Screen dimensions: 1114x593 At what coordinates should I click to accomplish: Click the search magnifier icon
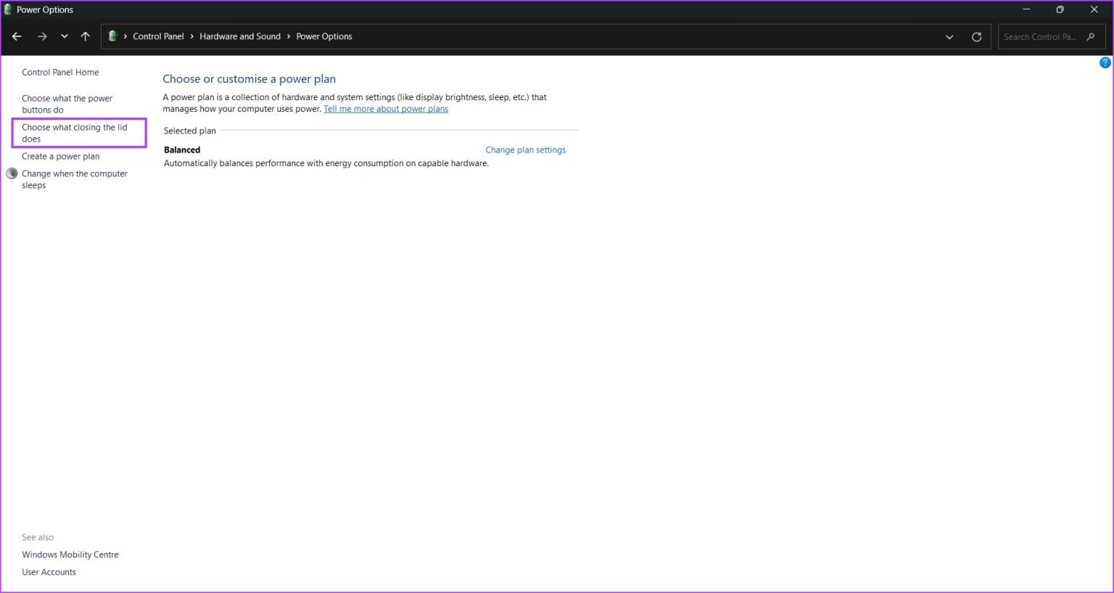[x=1091, y=36]
